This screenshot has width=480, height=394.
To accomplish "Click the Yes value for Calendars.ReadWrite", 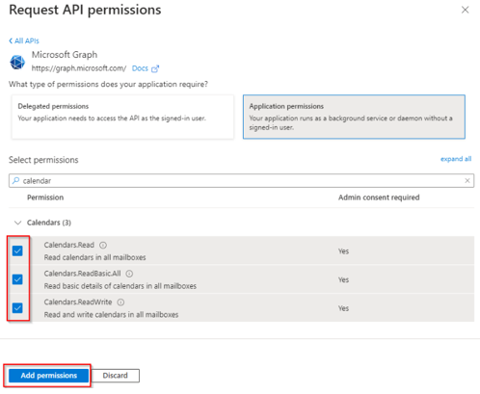I will coord(343,308).
